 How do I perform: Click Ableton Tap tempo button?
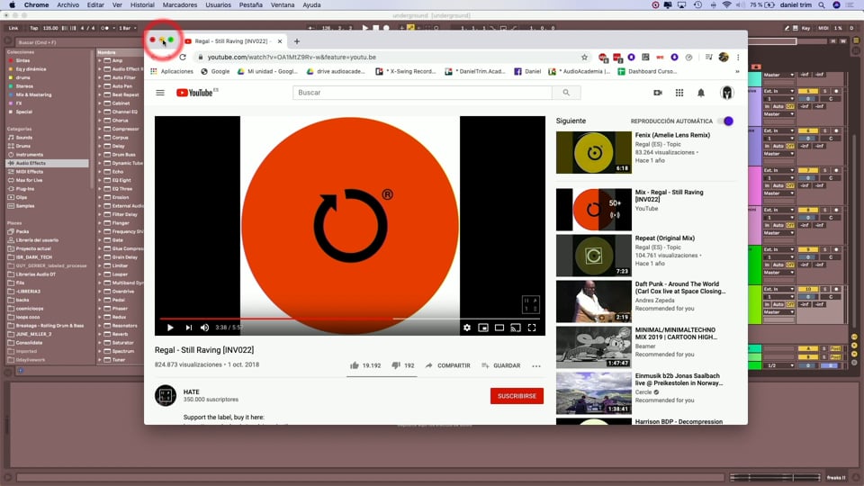33,28
